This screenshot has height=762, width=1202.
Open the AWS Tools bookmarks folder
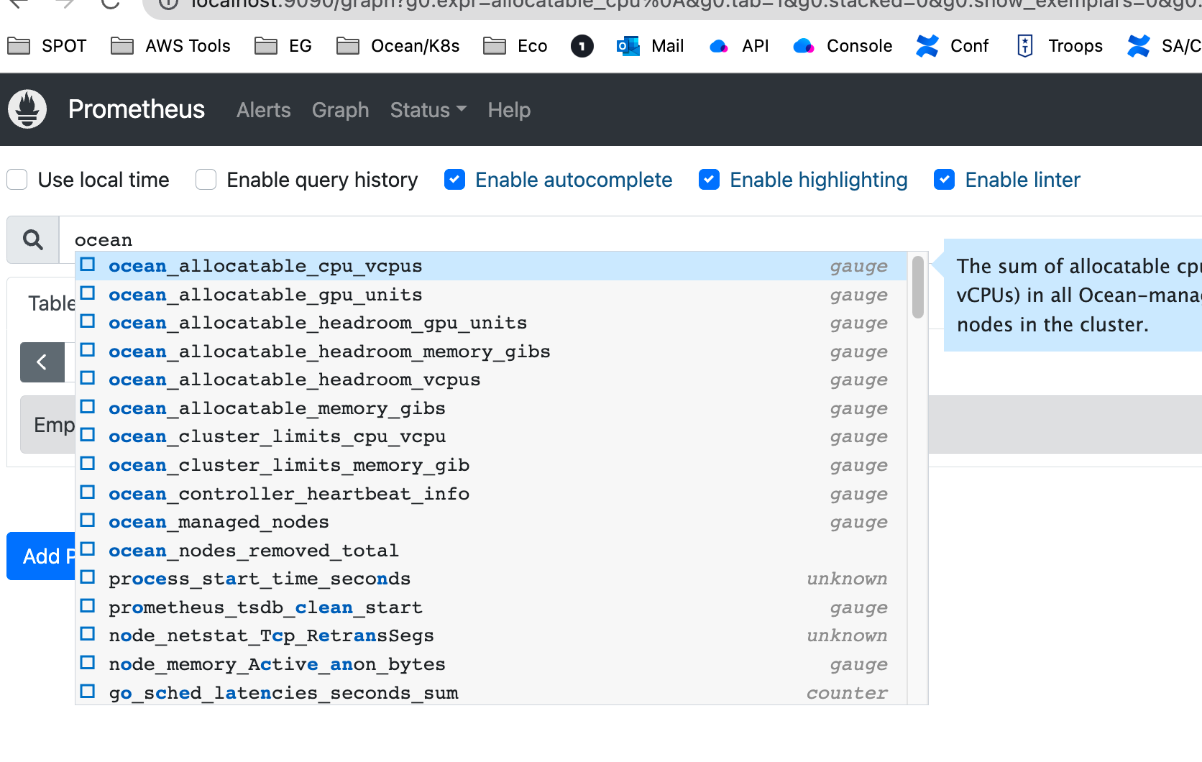pyautogui.click(x=170, y=46)
